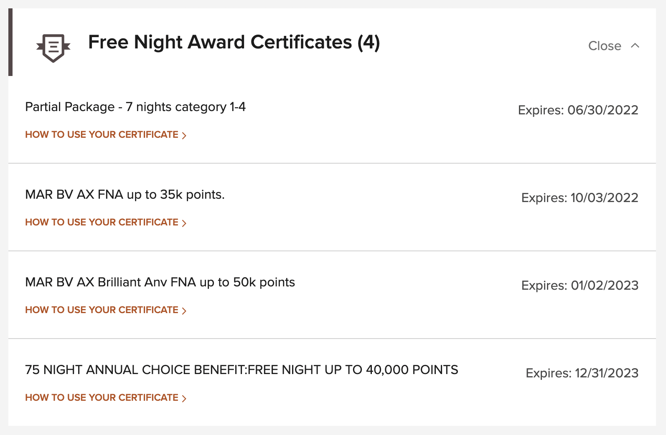This screenshot has height=435, width=666.
Task: Click arrow chevron beside Brilliant Anv link
Action: [x=184, y=311]
